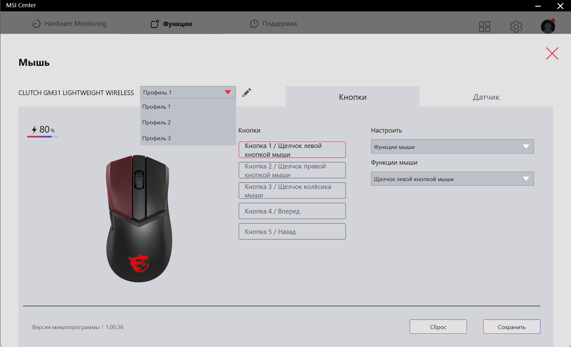Click the Функции tab icon
This screenshot has width=571, height=347.
tap(155, 24)
